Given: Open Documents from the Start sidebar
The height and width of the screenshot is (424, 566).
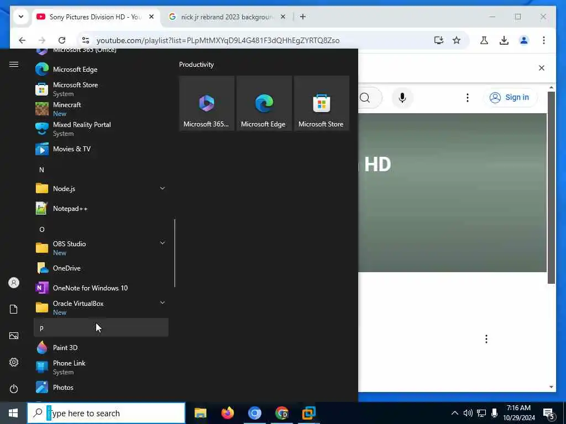Looking at the screenshot, I should tap(14, 309).
